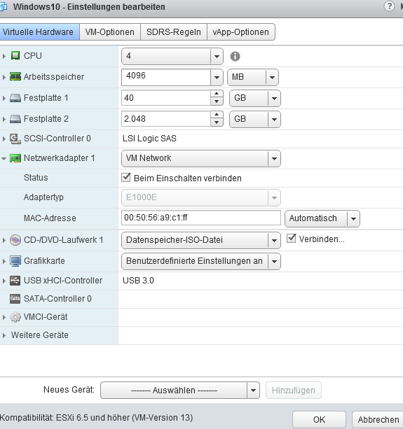Decrease Festplatte 1 size with down arrow

coord(217,101)
